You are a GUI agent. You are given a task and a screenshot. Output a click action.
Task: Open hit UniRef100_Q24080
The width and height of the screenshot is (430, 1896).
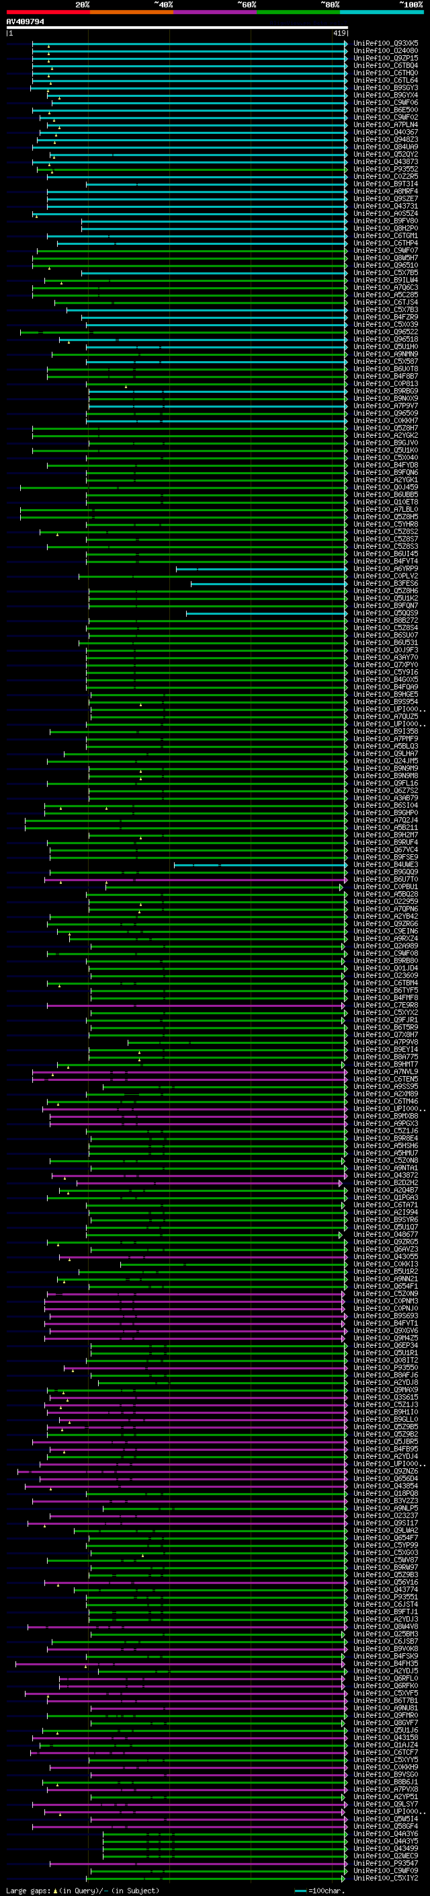click(386, 51)
